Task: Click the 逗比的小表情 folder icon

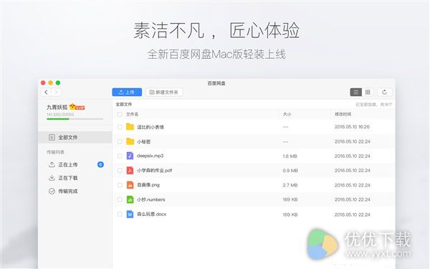Action: [130, 127]
